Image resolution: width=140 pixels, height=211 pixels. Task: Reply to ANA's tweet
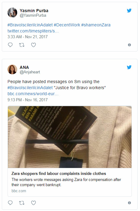(x=10, y=203)
